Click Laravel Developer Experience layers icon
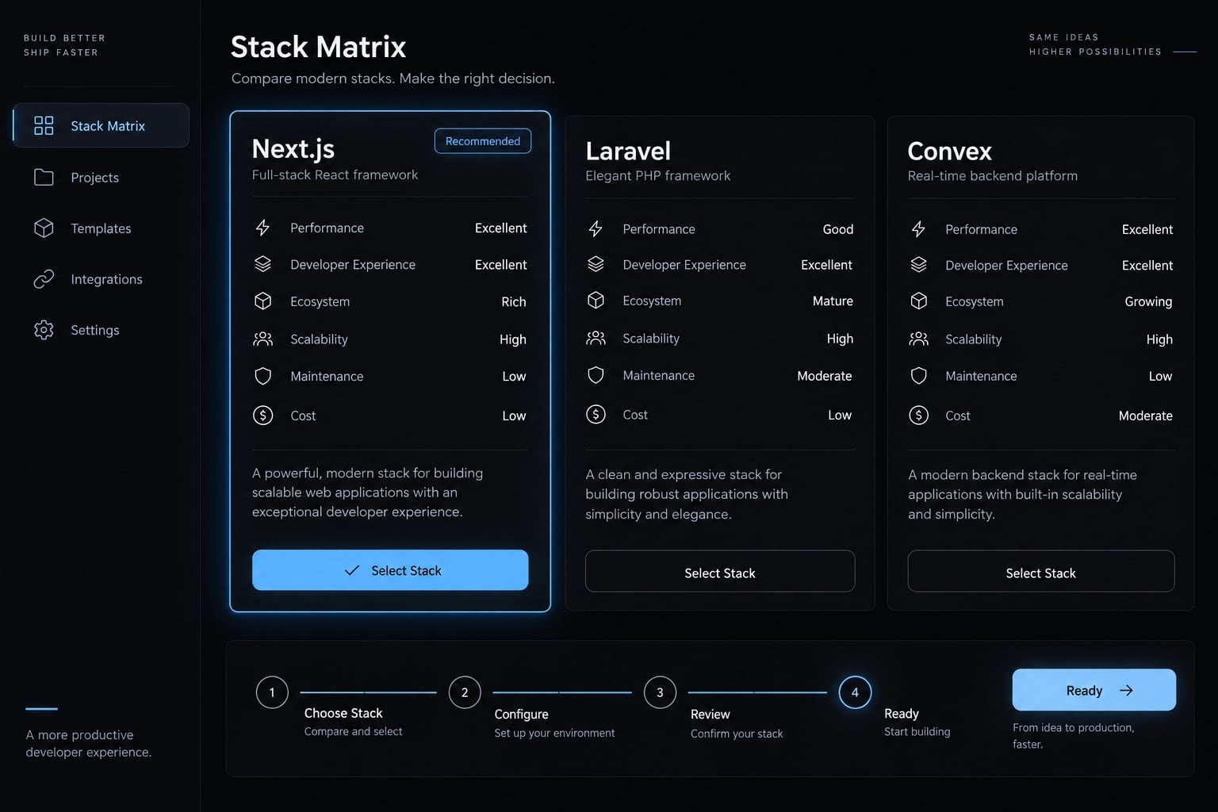The image size is (1218, 812). [596, 264]
